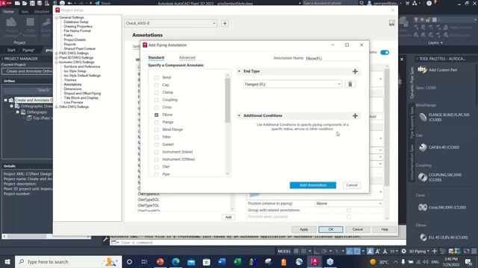Screen dimensions: 478x268
Task: Check the Blind Flange component checkbox
Action: pyautogui.click(x=156, y=130)
